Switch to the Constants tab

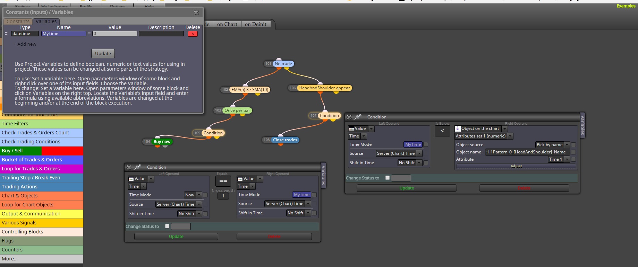point(18,21)
